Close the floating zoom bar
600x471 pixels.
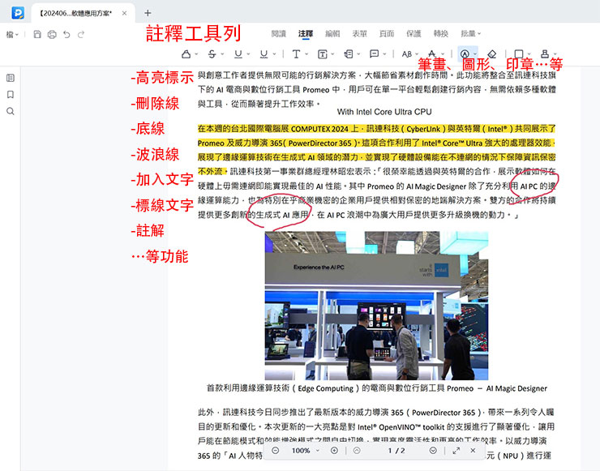click(473, 451)
